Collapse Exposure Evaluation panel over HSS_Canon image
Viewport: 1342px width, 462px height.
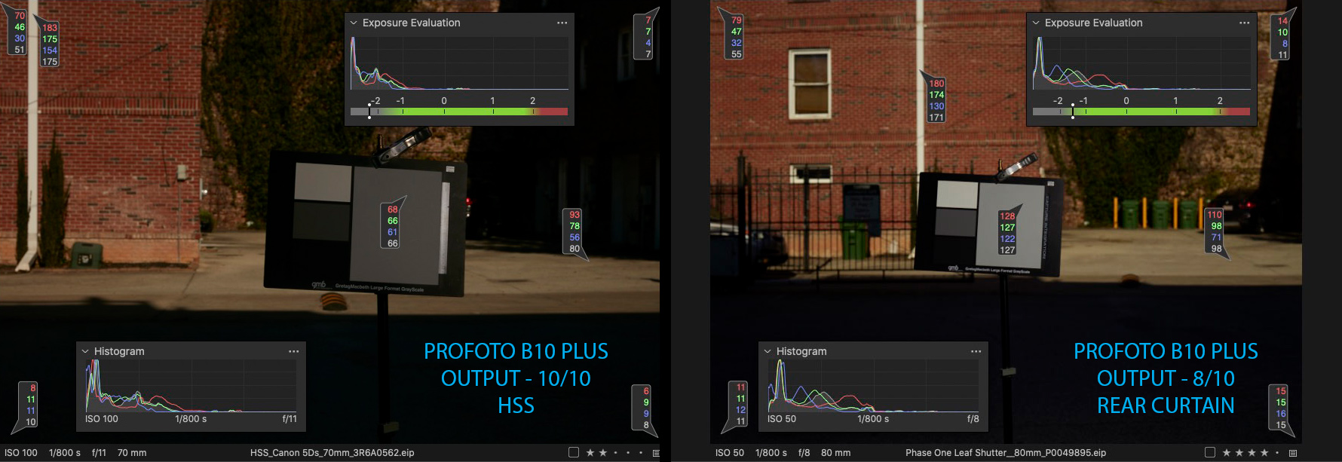(354, 23)
